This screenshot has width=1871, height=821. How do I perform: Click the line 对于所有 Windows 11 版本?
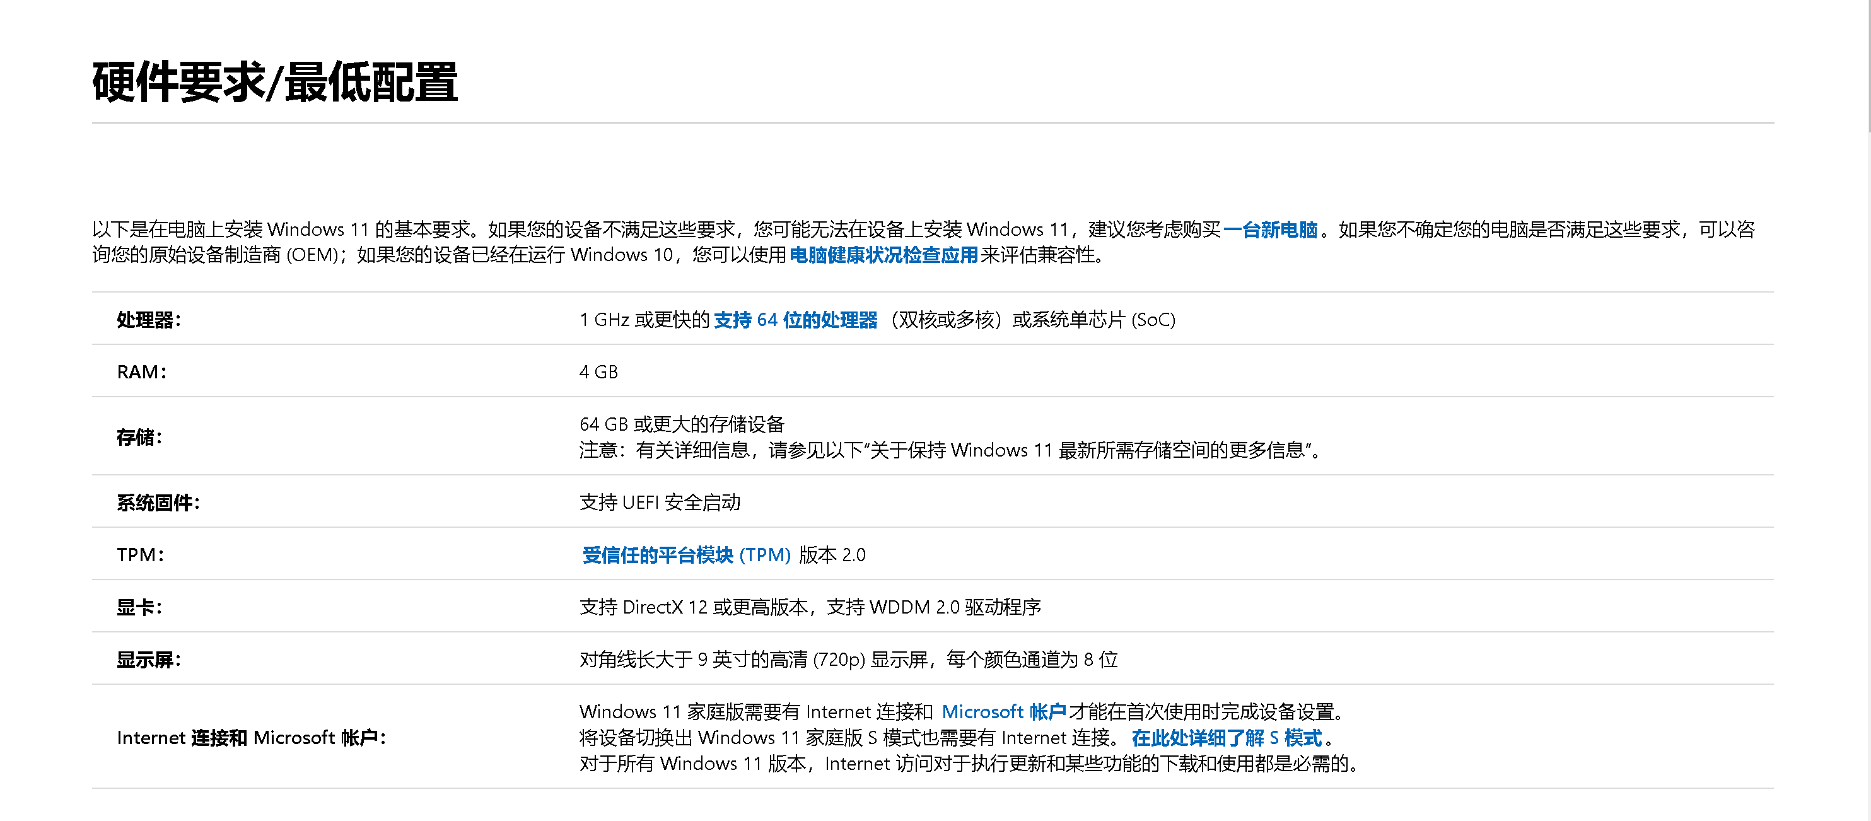coord(969,764)
